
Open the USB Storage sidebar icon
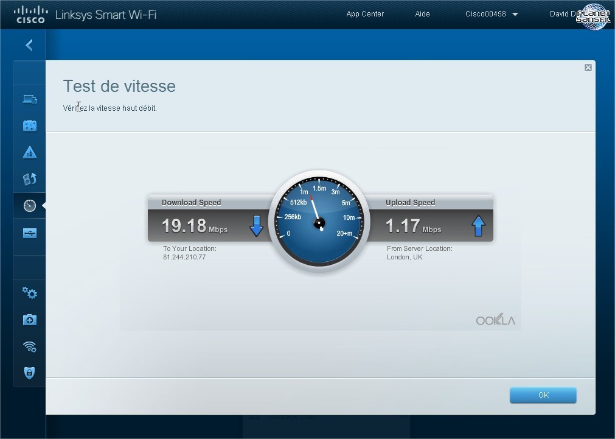[30, 233]
